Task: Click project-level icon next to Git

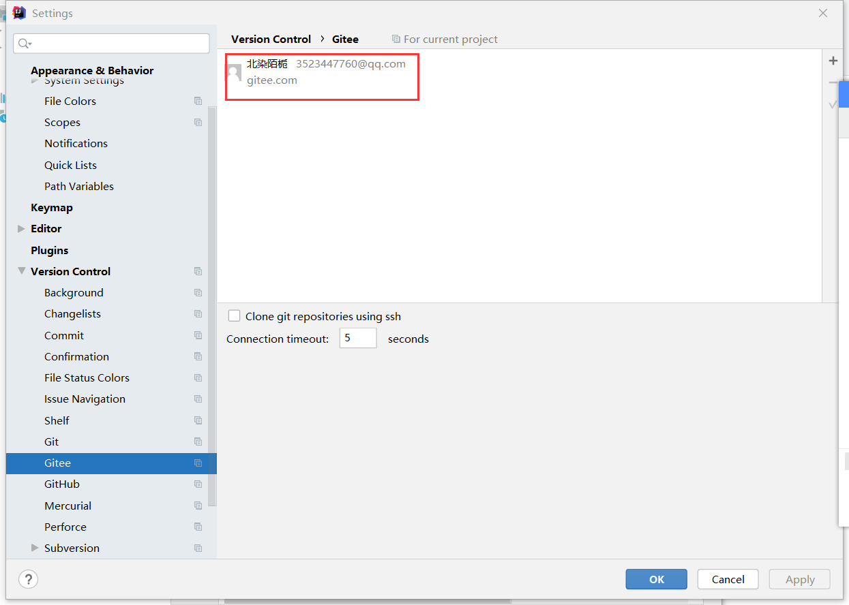Action: (198, 441)
